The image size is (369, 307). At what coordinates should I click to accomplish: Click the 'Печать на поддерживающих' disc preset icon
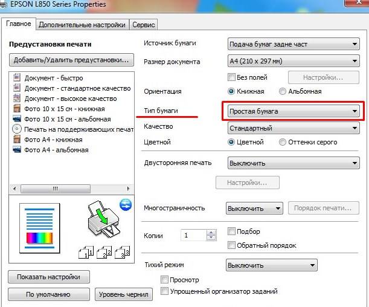(18, 129)
